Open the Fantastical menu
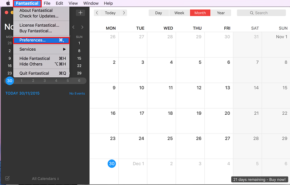Screen dimensions: 290x185 tap(27, 3)
